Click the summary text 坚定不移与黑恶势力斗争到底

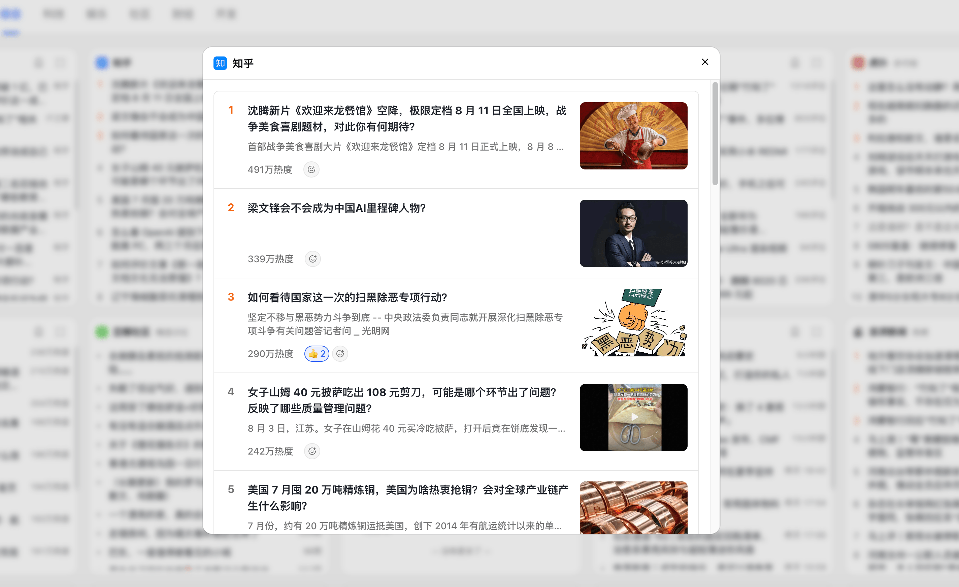click(x=405, y=324)
